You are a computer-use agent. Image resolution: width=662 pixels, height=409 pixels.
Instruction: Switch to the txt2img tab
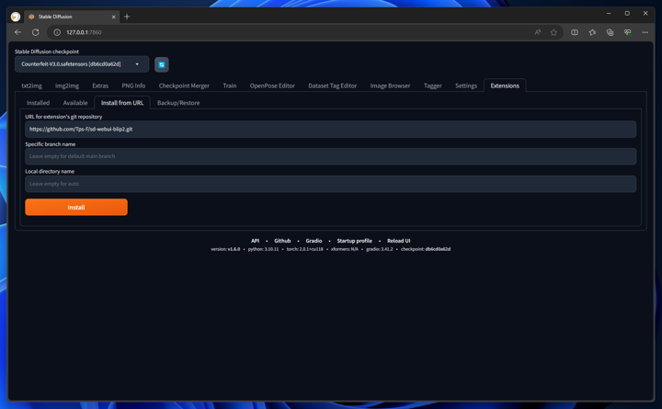[x=31, y=85]
